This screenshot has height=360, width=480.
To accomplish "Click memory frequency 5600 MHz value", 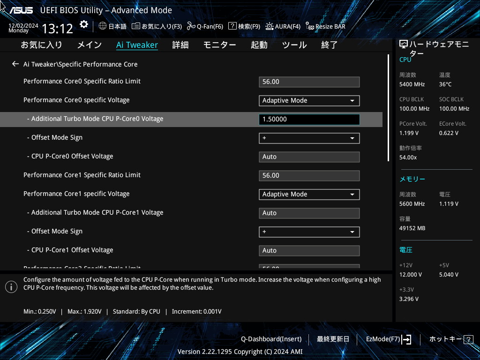I will pos(412,203).
